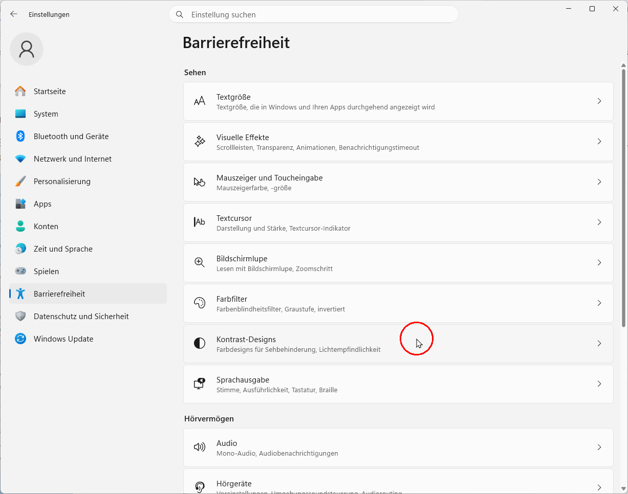The height and width of the screenshot is (494, 628).
Task: Switch to Bluetooth und Geräte
Action: (88, 137)
